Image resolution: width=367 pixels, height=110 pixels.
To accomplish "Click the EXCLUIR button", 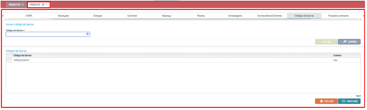I will click(x=326, y=101).
